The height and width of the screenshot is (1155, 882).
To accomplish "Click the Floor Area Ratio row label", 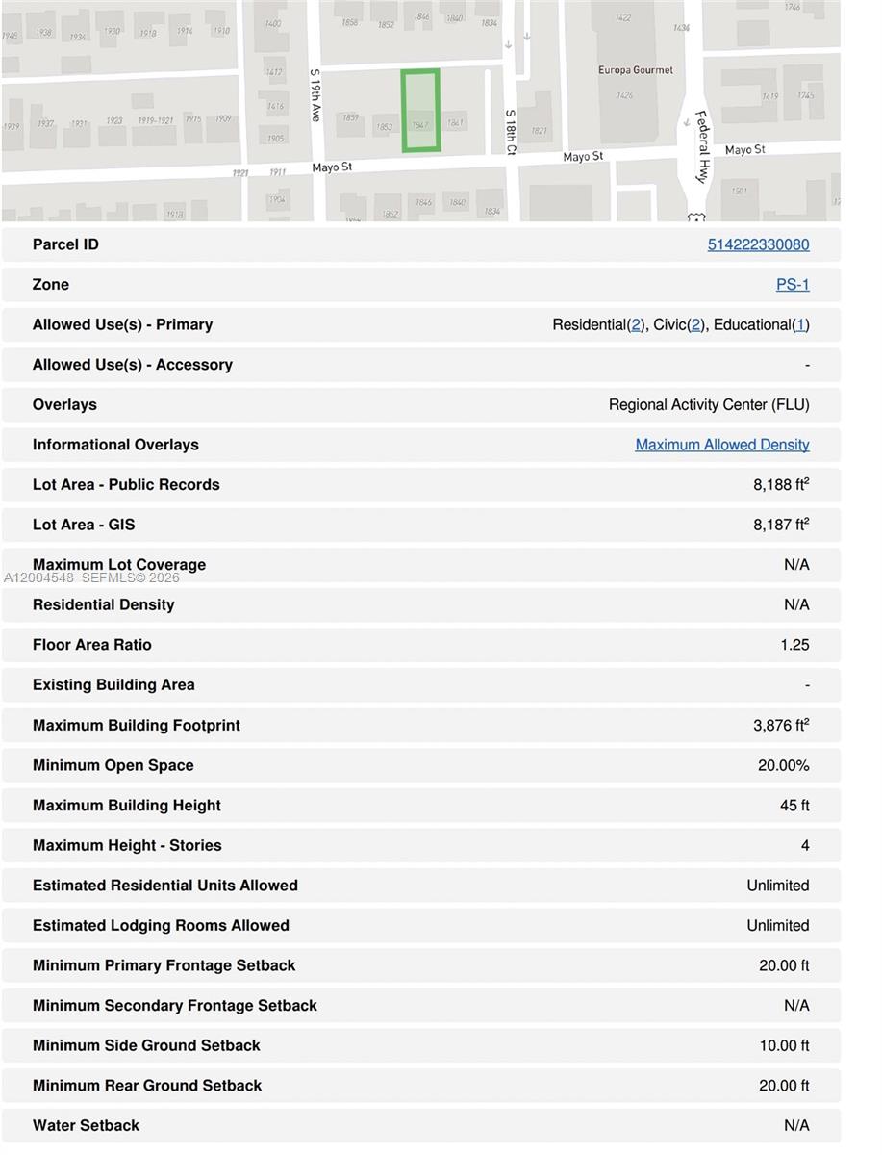I will (x=92, y=645).
